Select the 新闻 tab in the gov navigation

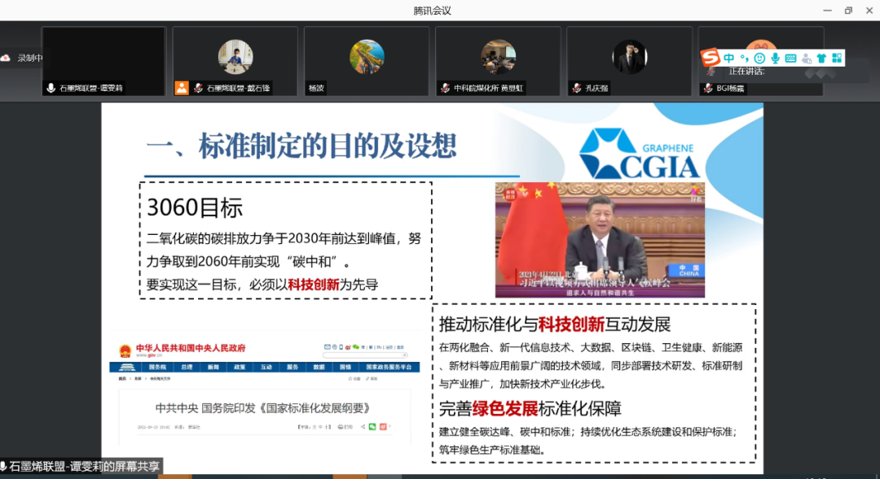[x=213, y=366]
